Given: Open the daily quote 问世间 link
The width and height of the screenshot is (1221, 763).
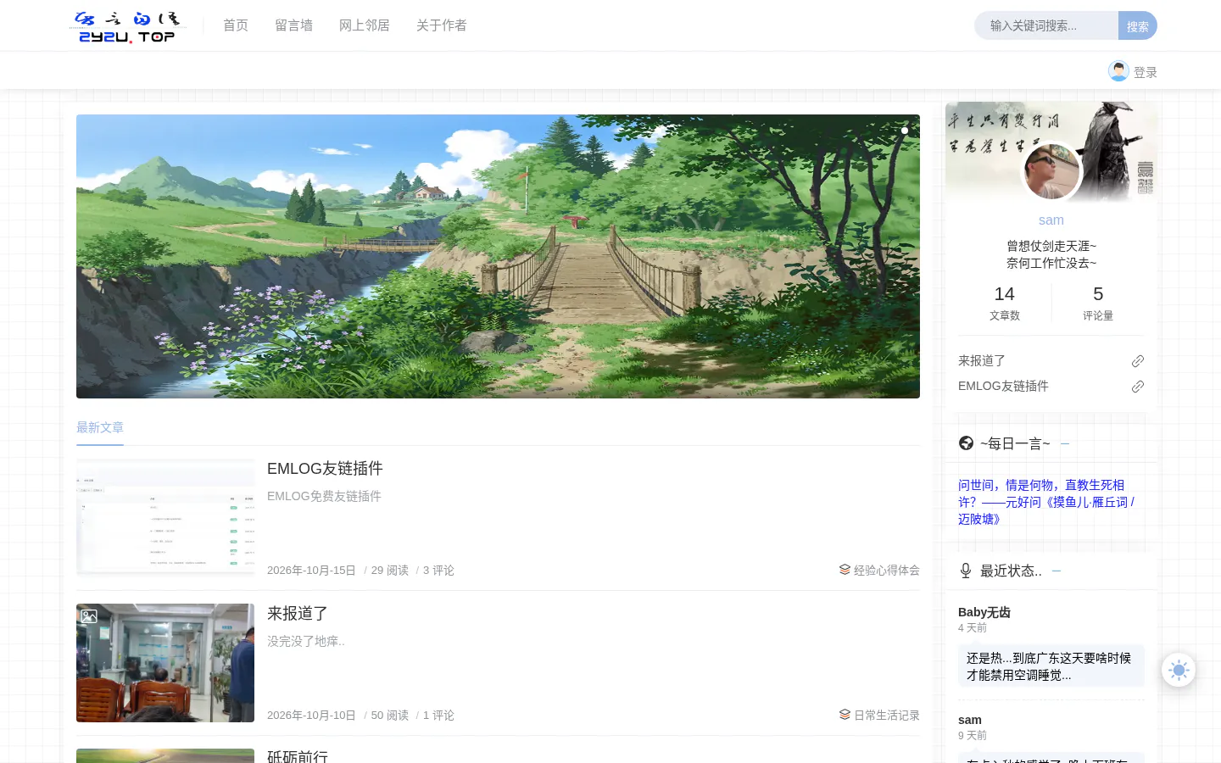Looking at the screenshot, I should 1046,502.
